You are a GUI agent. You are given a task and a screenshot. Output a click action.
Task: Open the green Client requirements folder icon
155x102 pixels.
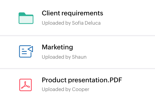pos(26,18)
